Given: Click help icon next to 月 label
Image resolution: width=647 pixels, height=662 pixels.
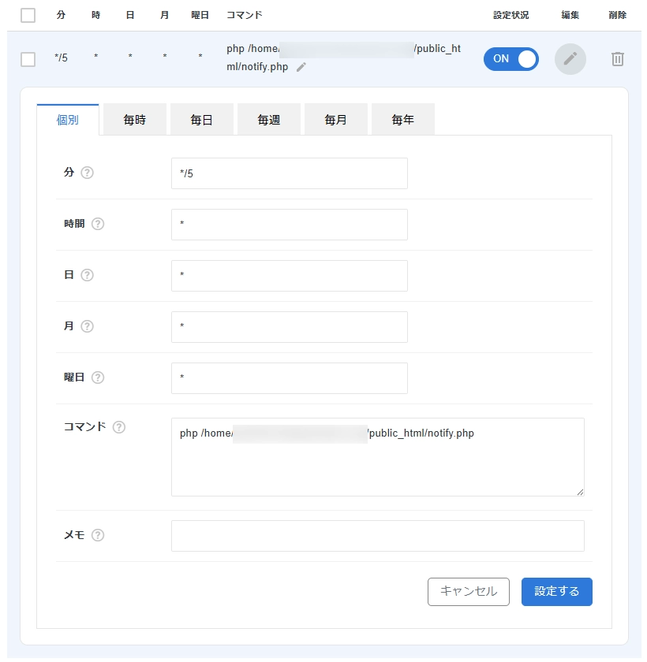Looking at the screenshot, I should click(87, 326).
